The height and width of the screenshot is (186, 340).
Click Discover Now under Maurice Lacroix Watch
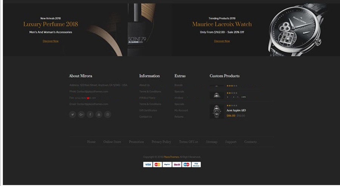click(x=222, y=41)
